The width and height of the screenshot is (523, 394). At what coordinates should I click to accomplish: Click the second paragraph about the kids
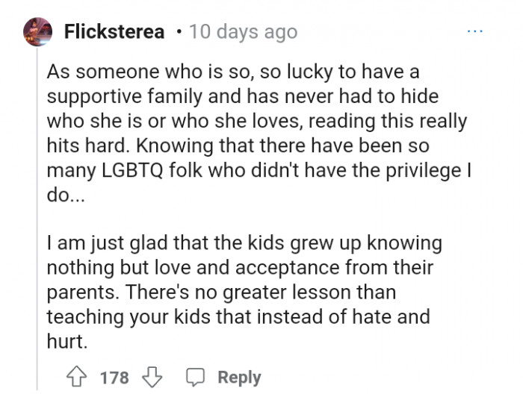239,291
